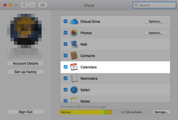Close the iCloud window with red button

pyautogui.click(x=5, y=5)
